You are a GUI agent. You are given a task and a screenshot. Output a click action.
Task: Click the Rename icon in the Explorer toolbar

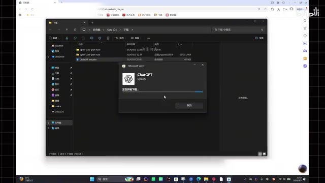coord(91,38)
